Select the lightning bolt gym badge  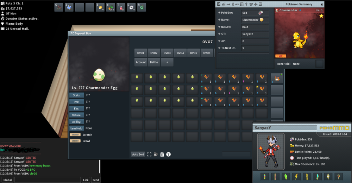tap(296, 177)
